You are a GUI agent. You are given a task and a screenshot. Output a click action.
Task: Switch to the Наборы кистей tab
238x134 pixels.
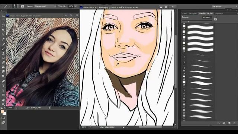[206, 13]
